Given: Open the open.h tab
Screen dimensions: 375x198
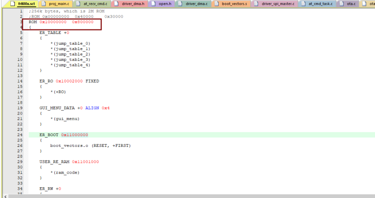Looking at the screenshot, I should point(161,3).
